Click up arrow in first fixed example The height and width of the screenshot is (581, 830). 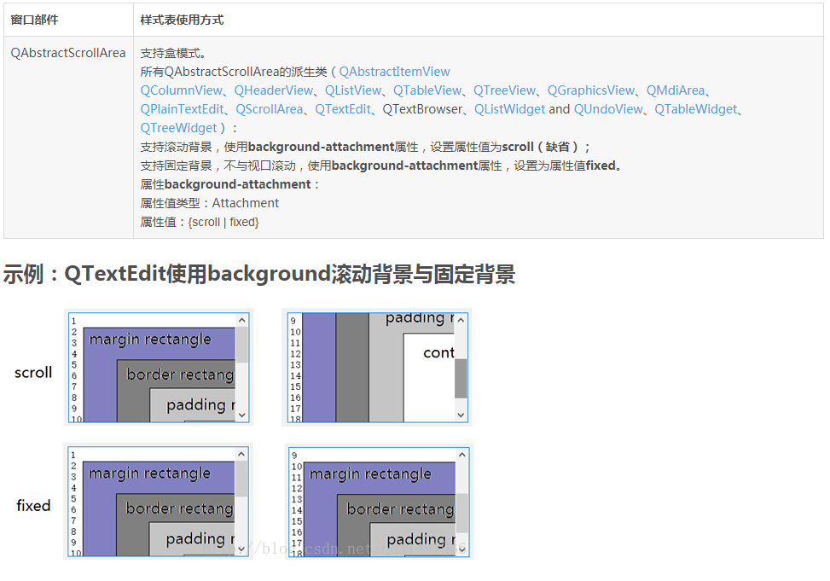tap(241, 454)
